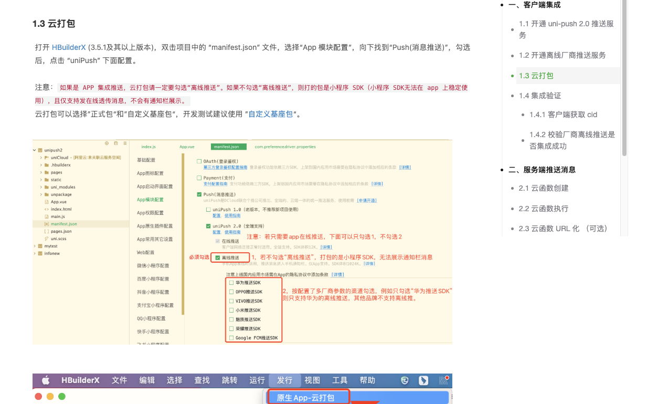Check the VIVO推送SDK checkbox
This screenshot has width=647, height=404.
pyautogui.click(x=231, y=301)
